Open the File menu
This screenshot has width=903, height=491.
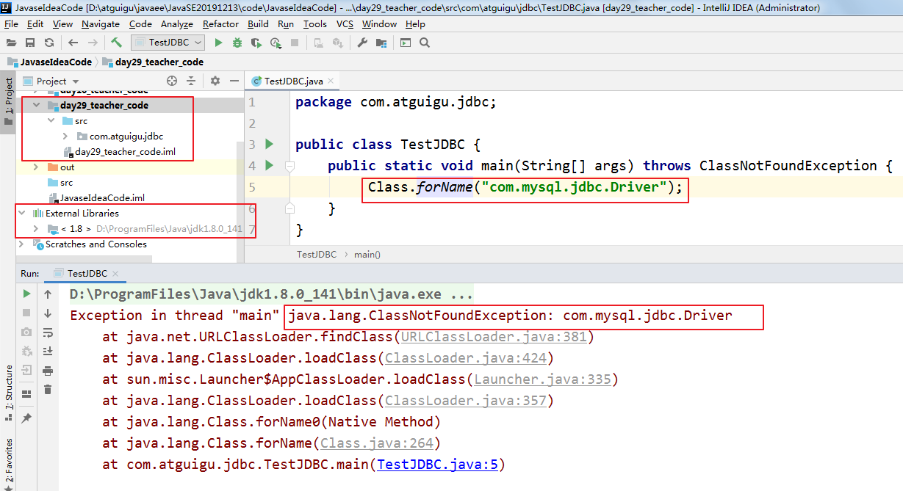[x=11, y=24]
